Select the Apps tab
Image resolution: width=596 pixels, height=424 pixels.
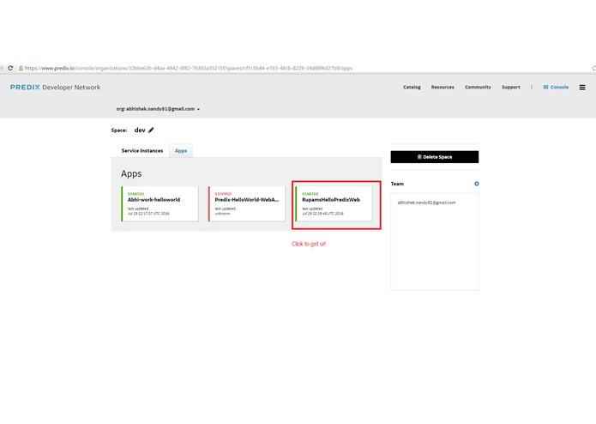(x=181, y=150)
